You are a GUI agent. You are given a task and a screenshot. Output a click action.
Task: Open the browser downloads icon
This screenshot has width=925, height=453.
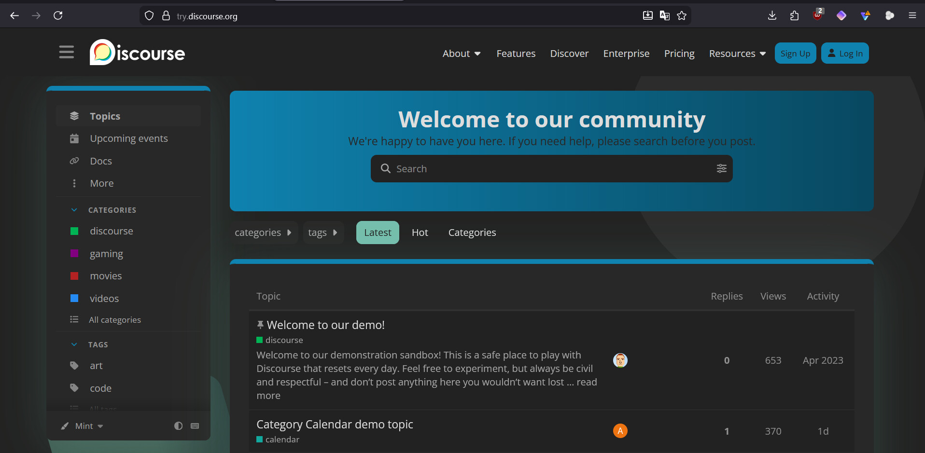click(x=772, y=16)
